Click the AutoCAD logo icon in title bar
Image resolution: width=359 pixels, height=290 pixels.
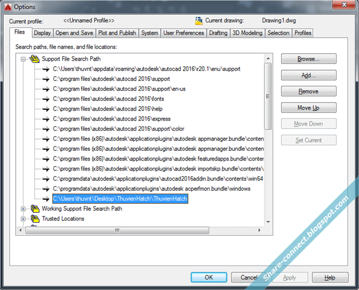point(8,7)
